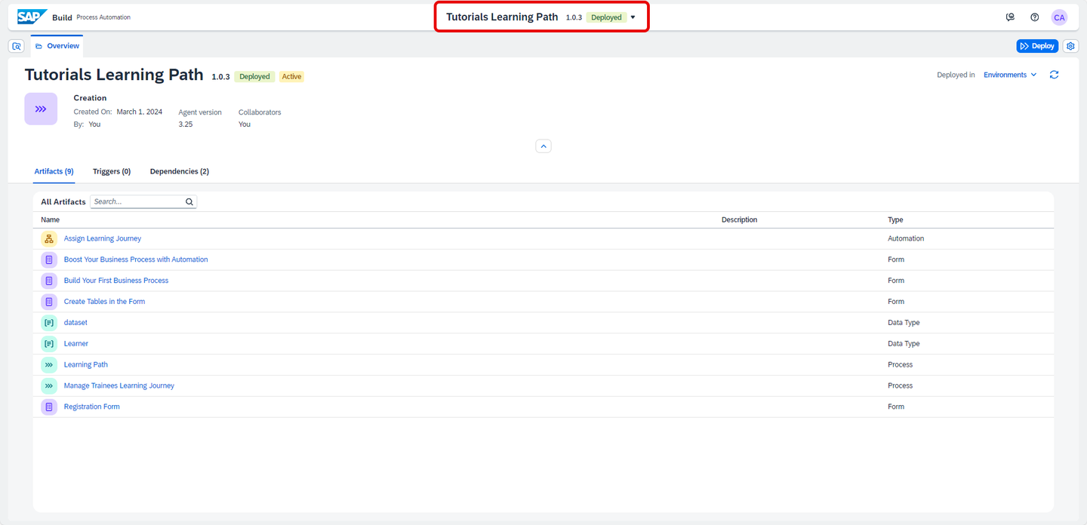Image resolution: width=1087 pixels, height=525 pixels.
Task: Open the Assign Learning Journey link
Action: point(103,238)
